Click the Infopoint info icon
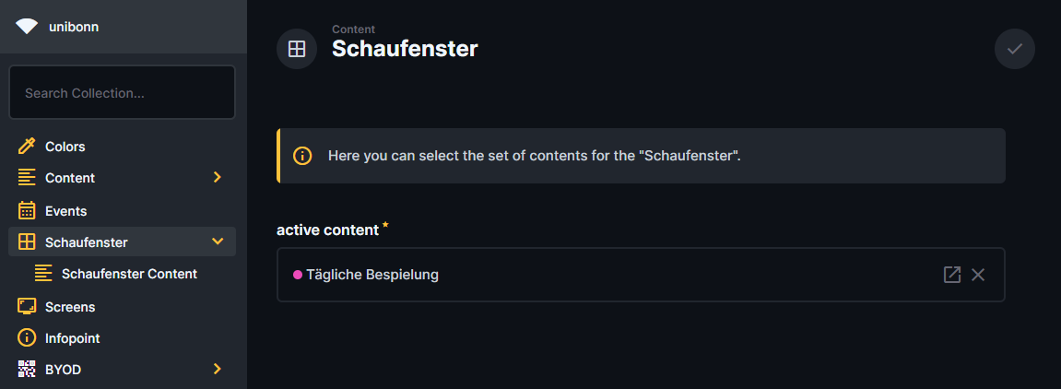 coord(27,338)
